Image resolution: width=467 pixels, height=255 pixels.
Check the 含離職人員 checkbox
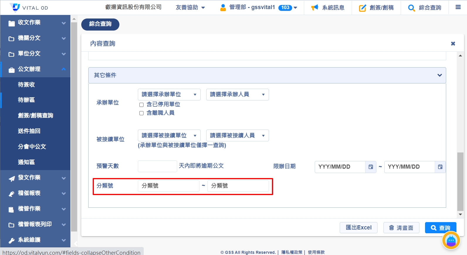(141, 113)
